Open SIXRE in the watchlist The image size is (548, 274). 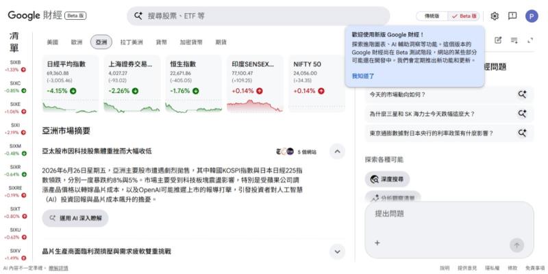click(x=15, y=191)
